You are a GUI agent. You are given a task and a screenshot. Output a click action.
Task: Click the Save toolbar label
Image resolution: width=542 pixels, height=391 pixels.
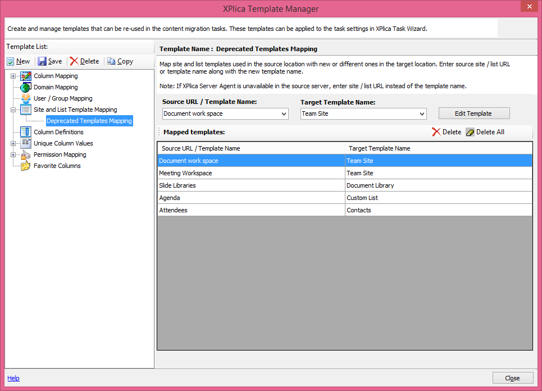[x=55, y=61]
